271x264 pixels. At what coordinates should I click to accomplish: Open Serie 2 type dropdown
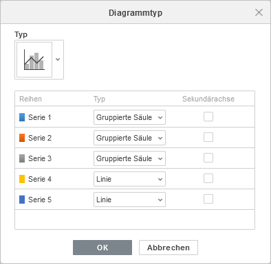click(x=129, y=138)
